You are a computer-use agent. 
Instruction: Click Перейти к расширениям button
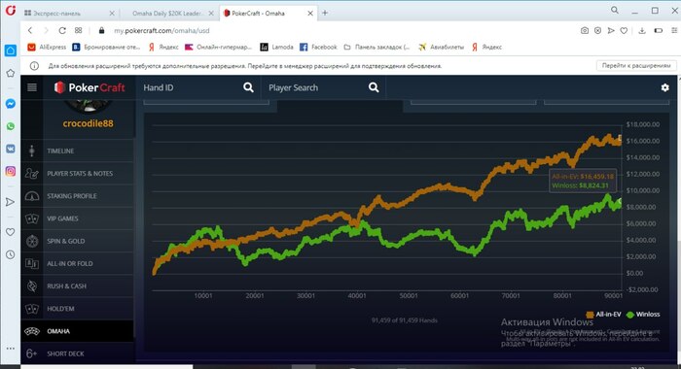[636, 66]
